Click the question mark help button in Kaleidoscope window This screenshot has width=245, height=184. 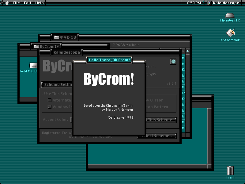(173, 62)
